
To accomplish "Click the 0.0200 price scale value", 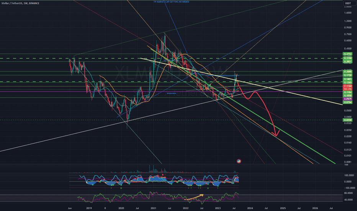I will [x=348, y=137].
